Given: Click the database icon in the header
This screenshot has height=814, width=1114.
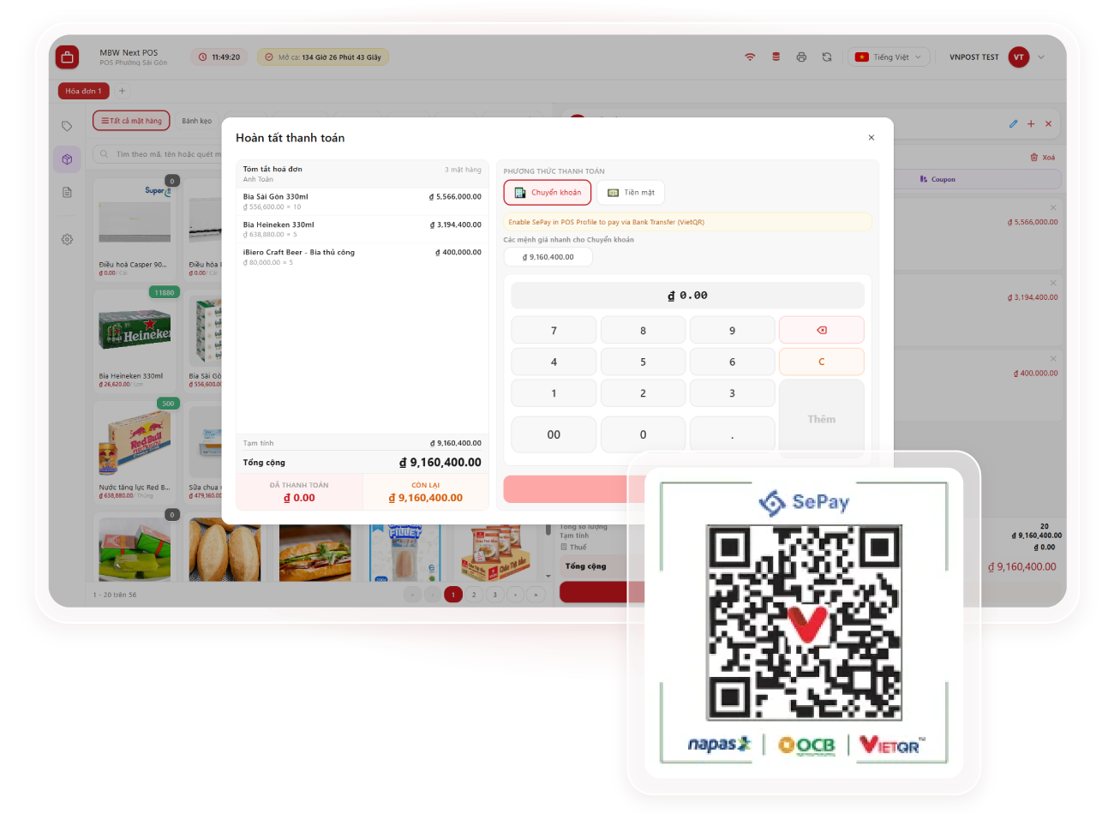Looking at the screenshot, I should pyautogui.click(x=776, y=57).
